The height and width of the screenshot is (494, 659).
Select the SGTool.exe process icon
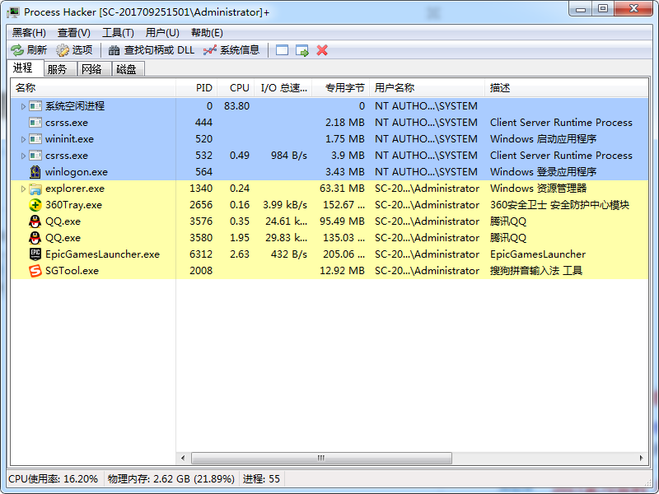point(35,271)
